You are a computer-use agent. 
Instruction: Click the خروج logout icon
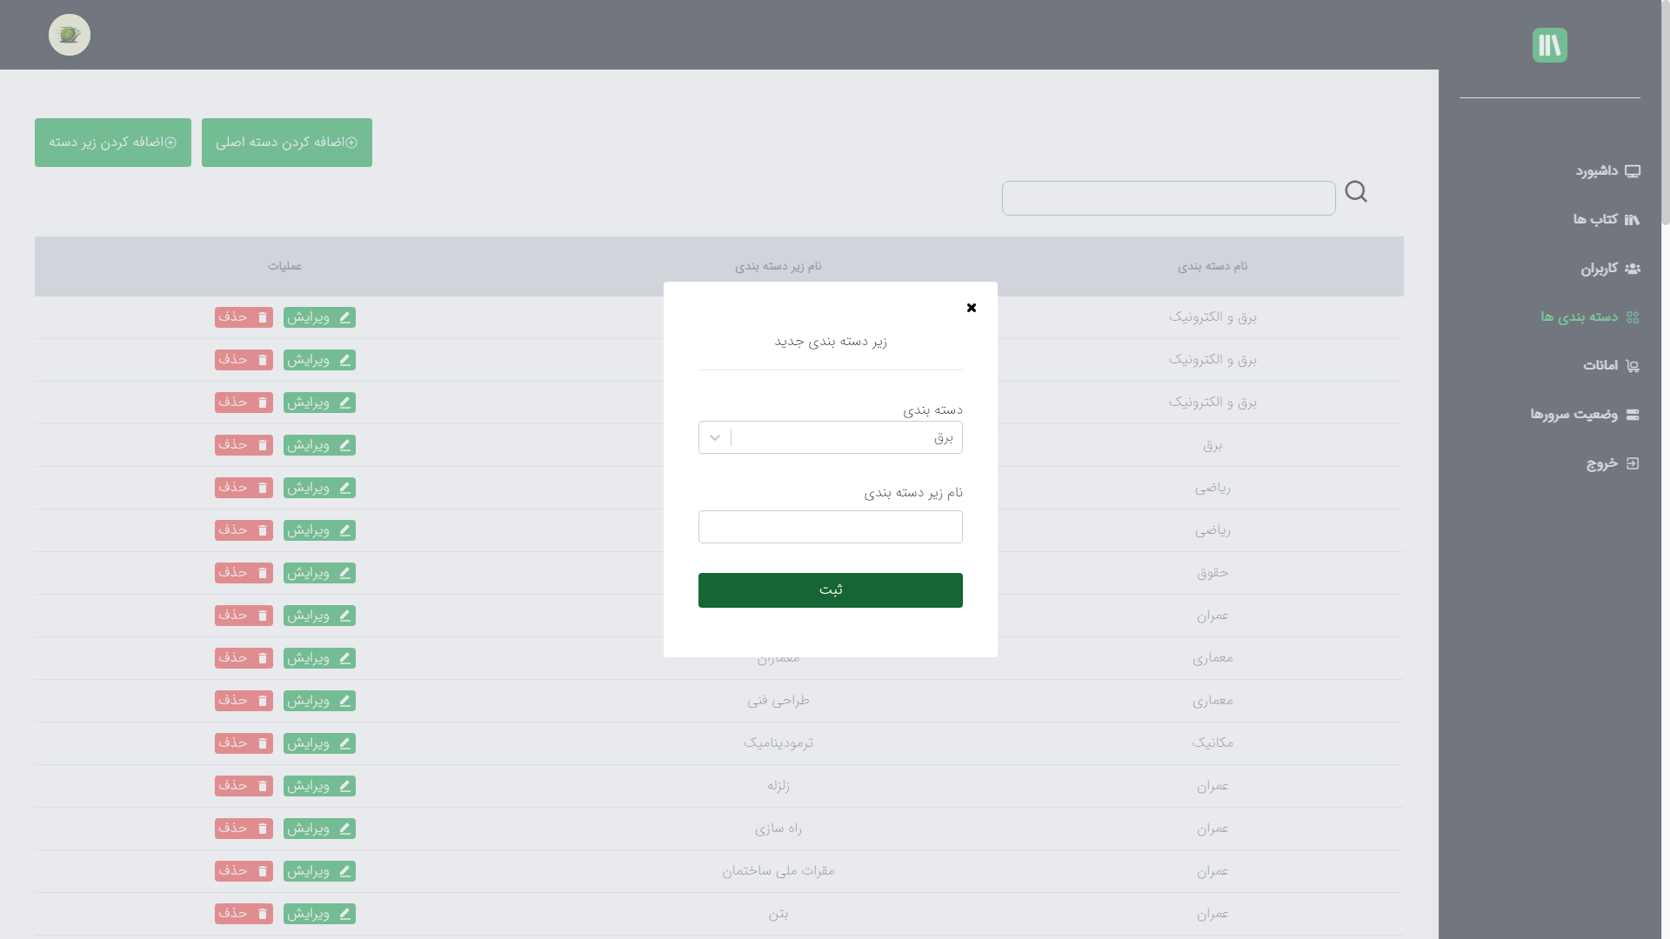pos(1633,463)
